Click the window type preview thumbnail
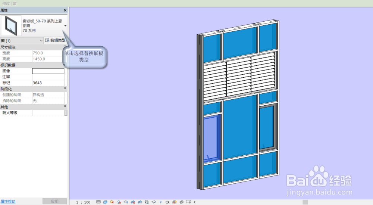 point(11,25)
